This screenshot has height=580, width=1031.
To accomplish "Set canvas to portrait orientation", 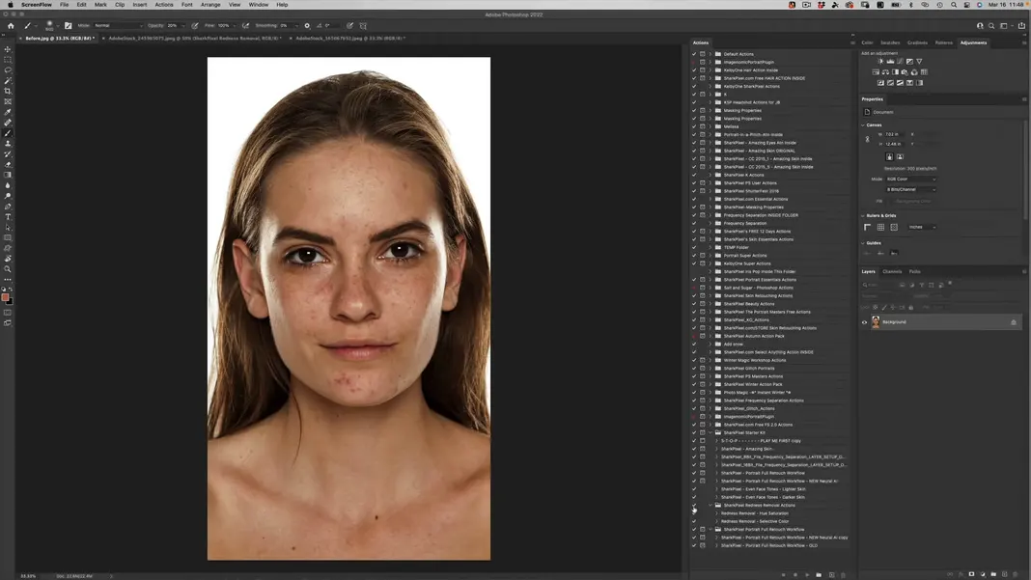I will coord(890,157).
